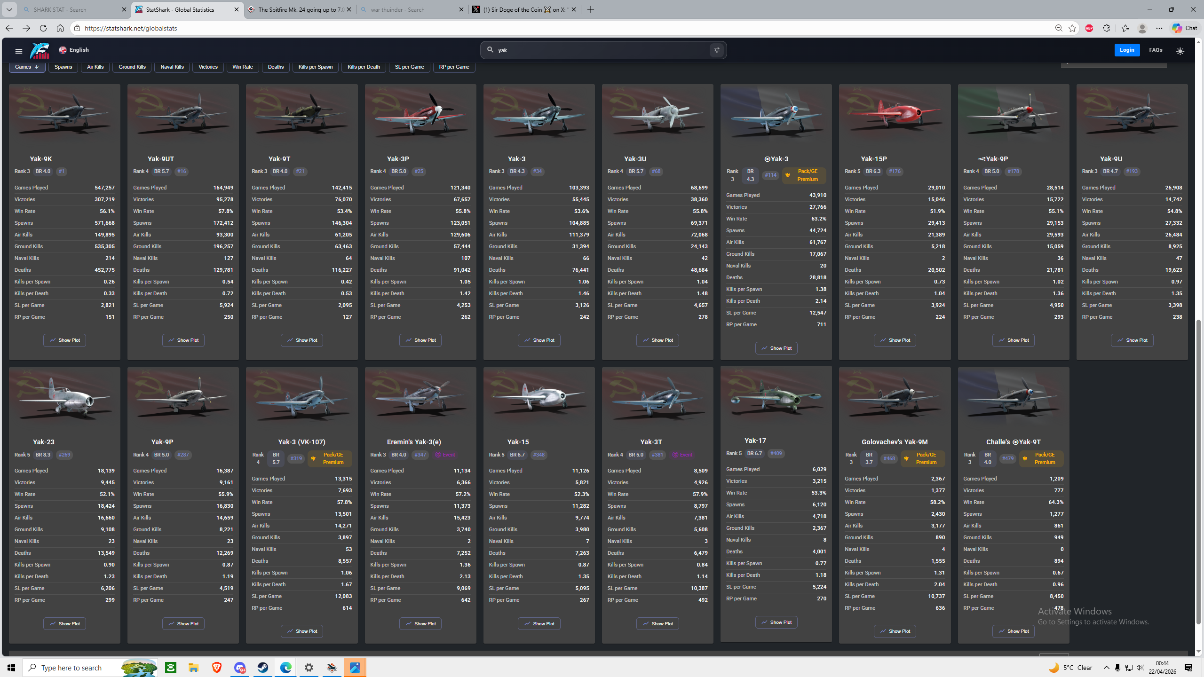1204x677 pixels.
Task: Toggle Games sort direction arrow
Action: pyautogui.click(x=37, y=67)
